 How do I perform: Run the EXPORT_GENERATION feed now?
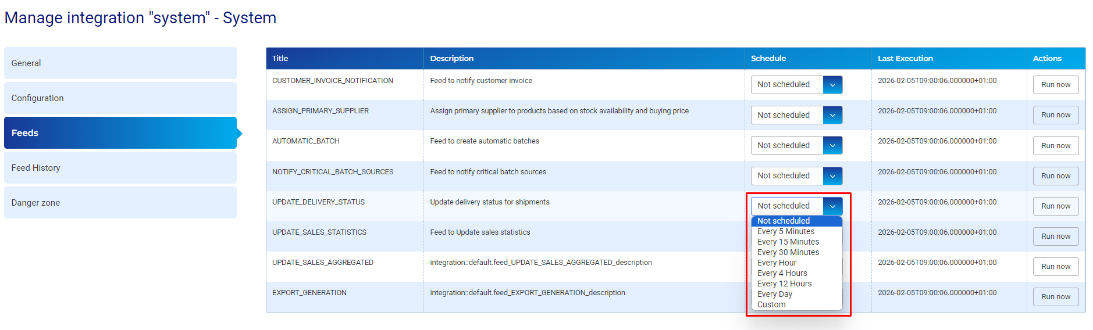1055,297
